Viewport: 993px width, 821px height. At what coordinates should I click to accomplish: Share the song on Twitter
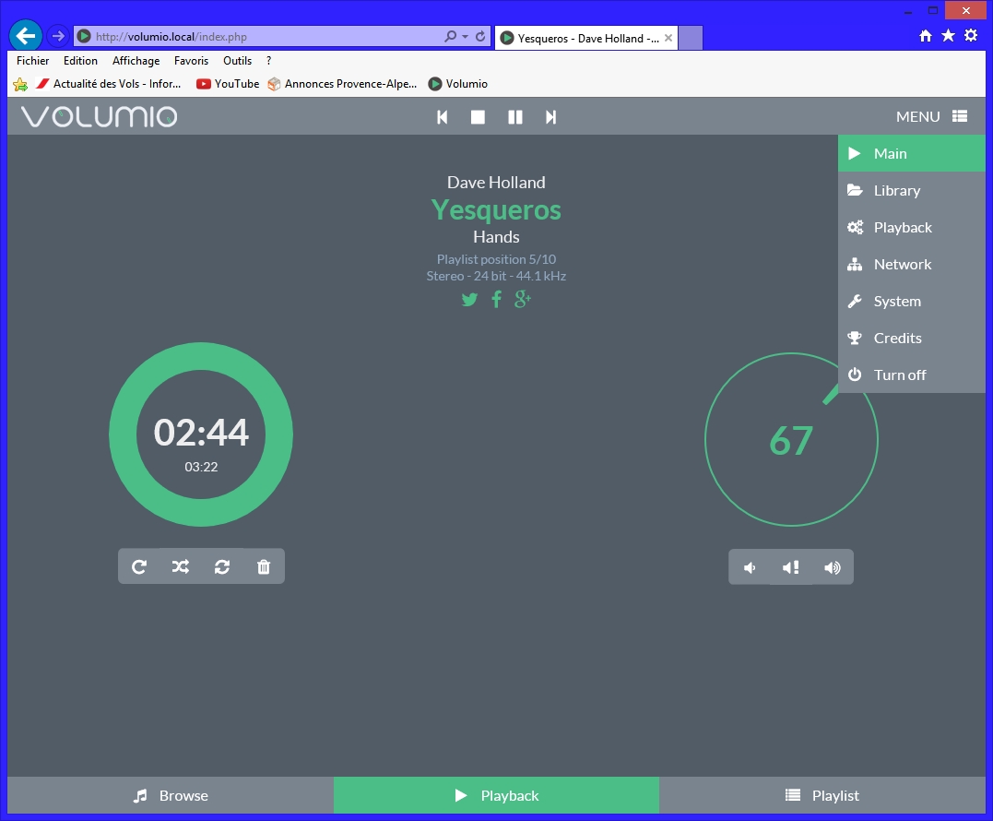coord(469,299)
